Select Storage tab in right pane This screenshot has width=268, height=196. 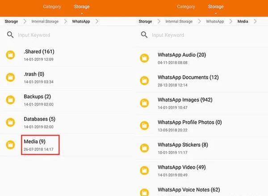point(216,7)
